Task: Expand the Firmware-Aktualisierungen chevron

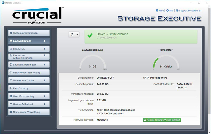Action: coord(44,55)
